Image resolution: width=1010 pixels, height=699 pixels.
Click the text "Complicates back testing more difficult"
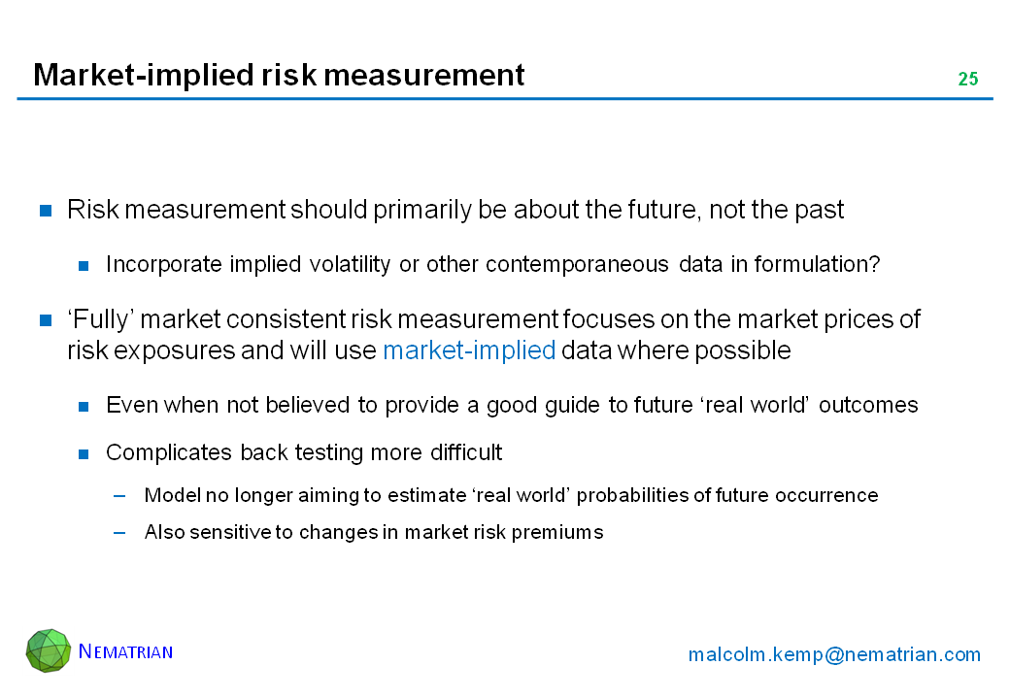tap(304, 452)
